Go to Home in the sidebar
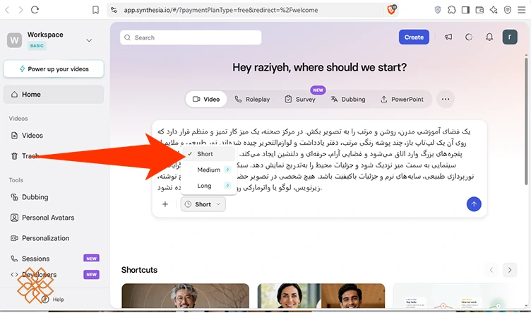Screen dimensions: 531x313 click(x=54, y=94)
